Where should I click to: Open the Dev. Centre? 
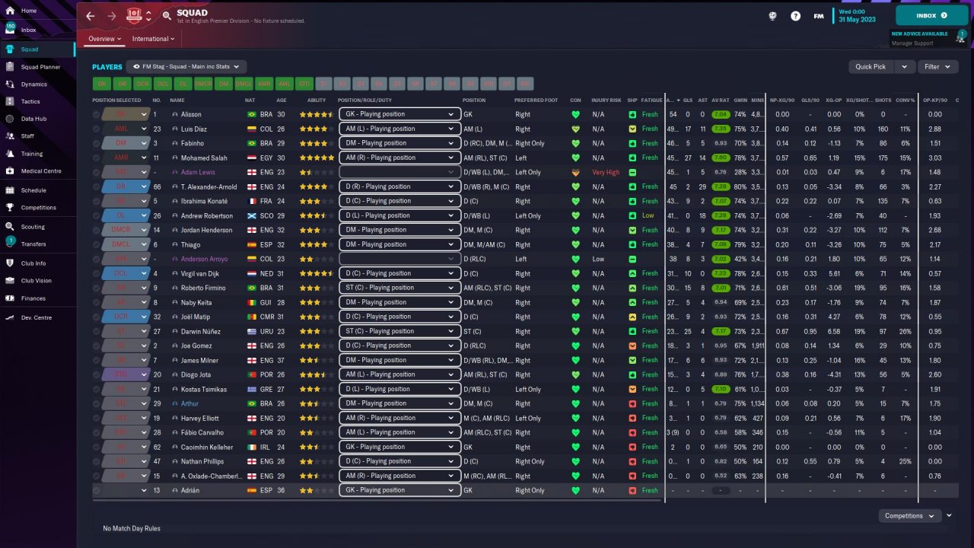(x=37, y=317)
